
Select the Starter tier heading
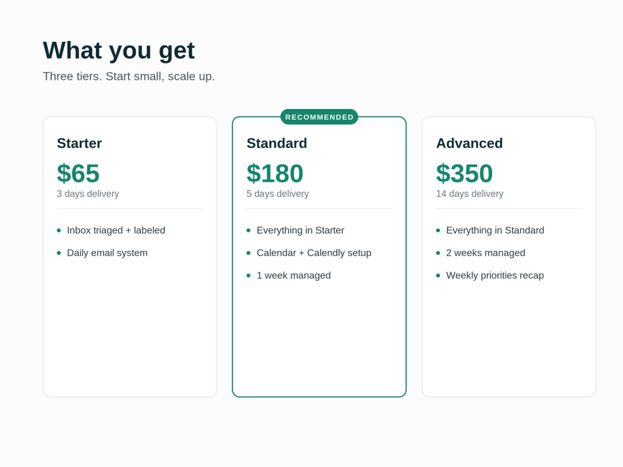[80, 143]
